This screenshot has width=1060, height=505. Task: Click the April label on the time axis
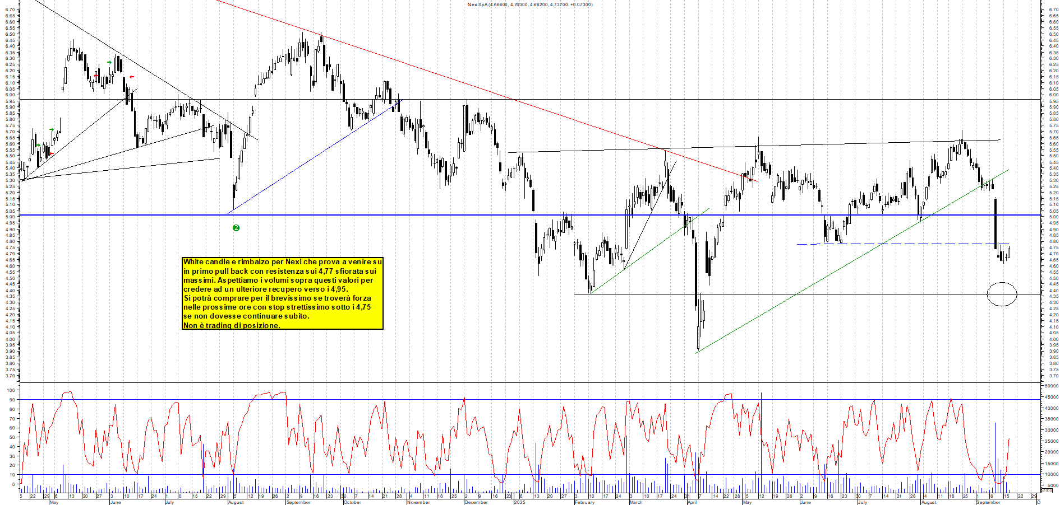692,502
